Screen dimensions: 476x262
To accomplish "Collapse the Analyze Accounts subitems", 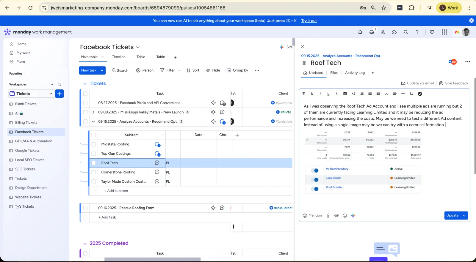I will click(93, 121).
